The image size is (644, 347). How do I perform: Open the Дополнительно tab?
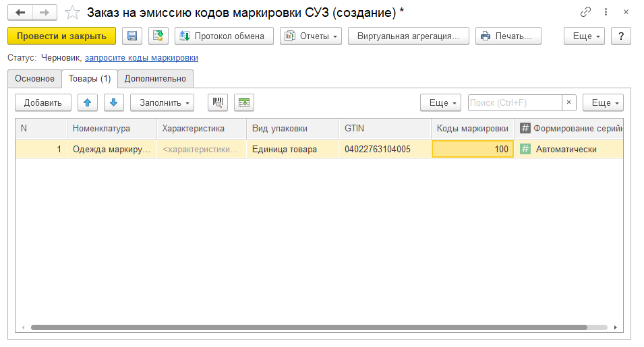coord(155,79)
